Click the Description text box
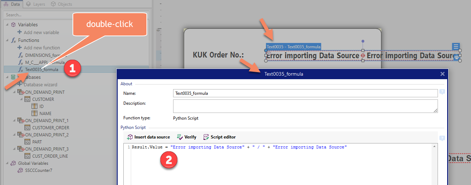 point(305,106)
